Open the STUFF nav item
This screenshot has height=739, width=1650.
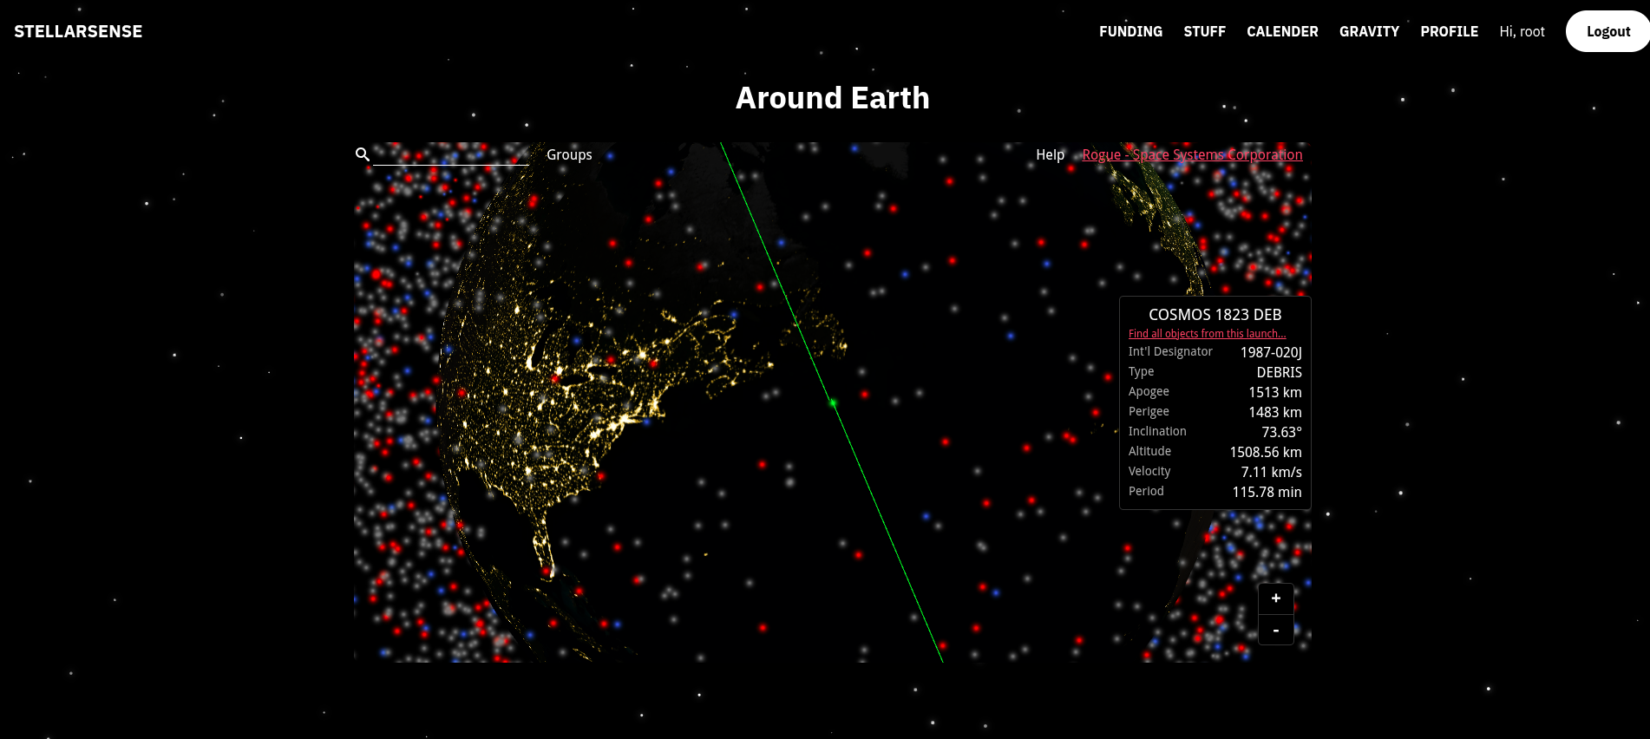point(1204,31)
